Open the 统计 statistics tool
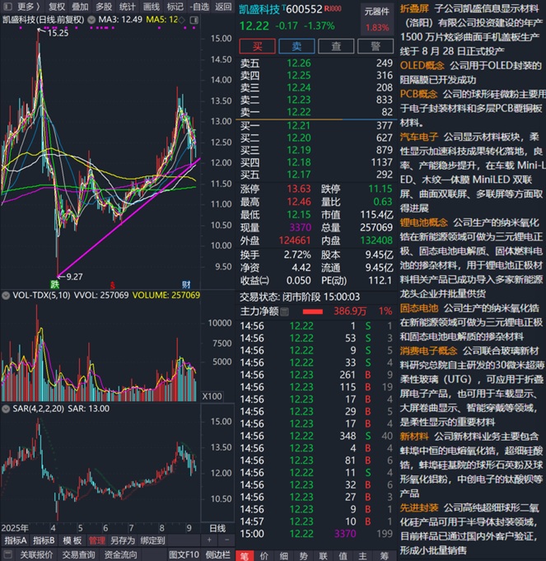 tap(128, 7)
